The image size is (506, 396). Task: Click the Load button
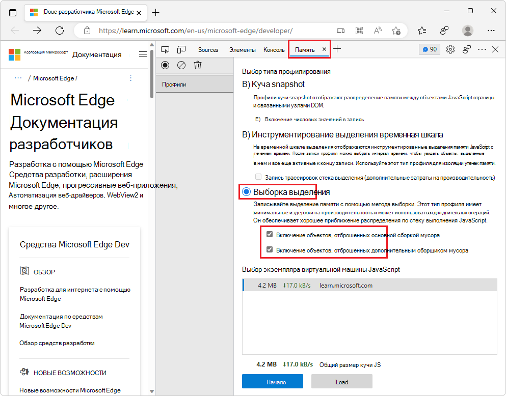(x=342, y=382)
